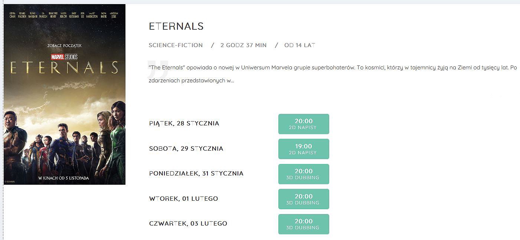The image size is (520, 240).
Task: Select Friday 28 Stycznia 20:00 2D Napisy showtime
Action: (304, 124)
